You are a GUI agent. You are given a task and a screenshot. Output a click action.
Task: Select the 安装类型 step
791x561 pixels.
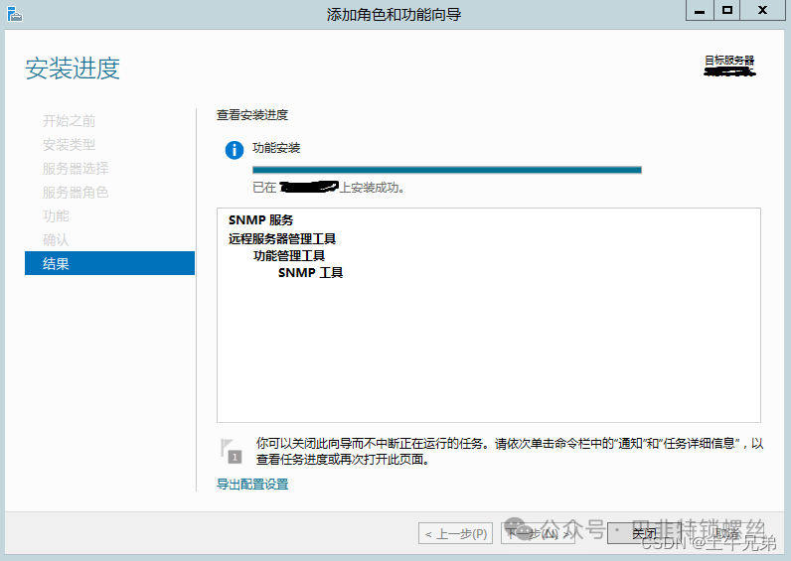pos(70,145)
